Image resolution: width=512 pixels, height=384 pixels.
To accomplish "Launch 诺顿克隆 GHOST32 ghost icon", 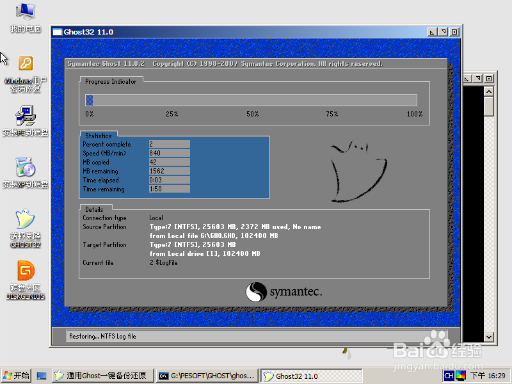I will (25, 228).
